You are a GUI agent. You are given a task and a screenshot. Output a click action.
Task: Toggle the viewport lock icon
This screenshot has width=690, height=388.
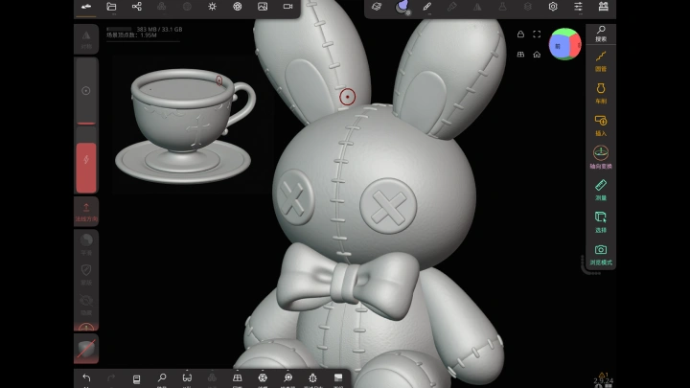point(520,34)
